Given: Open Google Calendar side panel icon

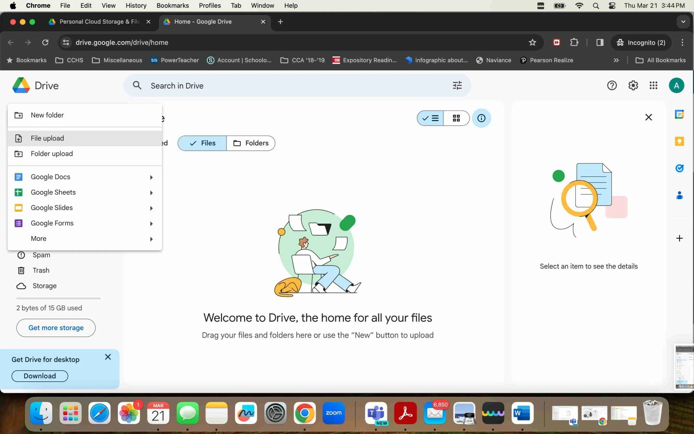Looking at the screenshot, I should [x=679, y=114].
